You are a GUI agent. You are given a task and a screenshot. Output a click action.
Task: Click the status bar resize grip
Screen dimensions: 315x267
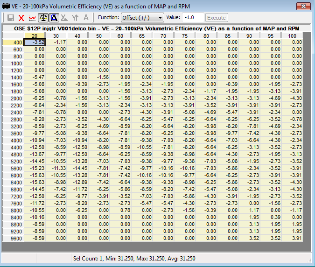(x=309, y=260)
